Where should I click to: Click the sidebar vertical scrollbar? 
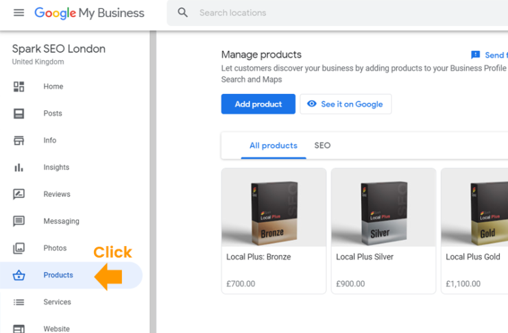(153, 182)
